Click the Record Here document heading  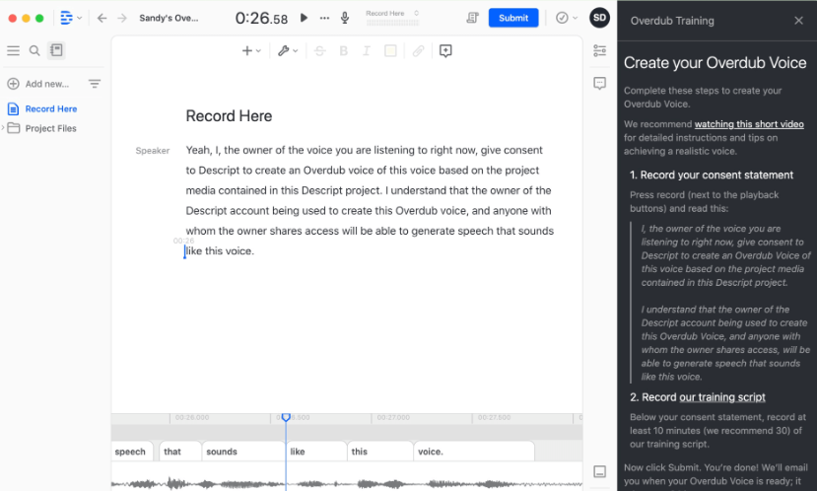230,115
